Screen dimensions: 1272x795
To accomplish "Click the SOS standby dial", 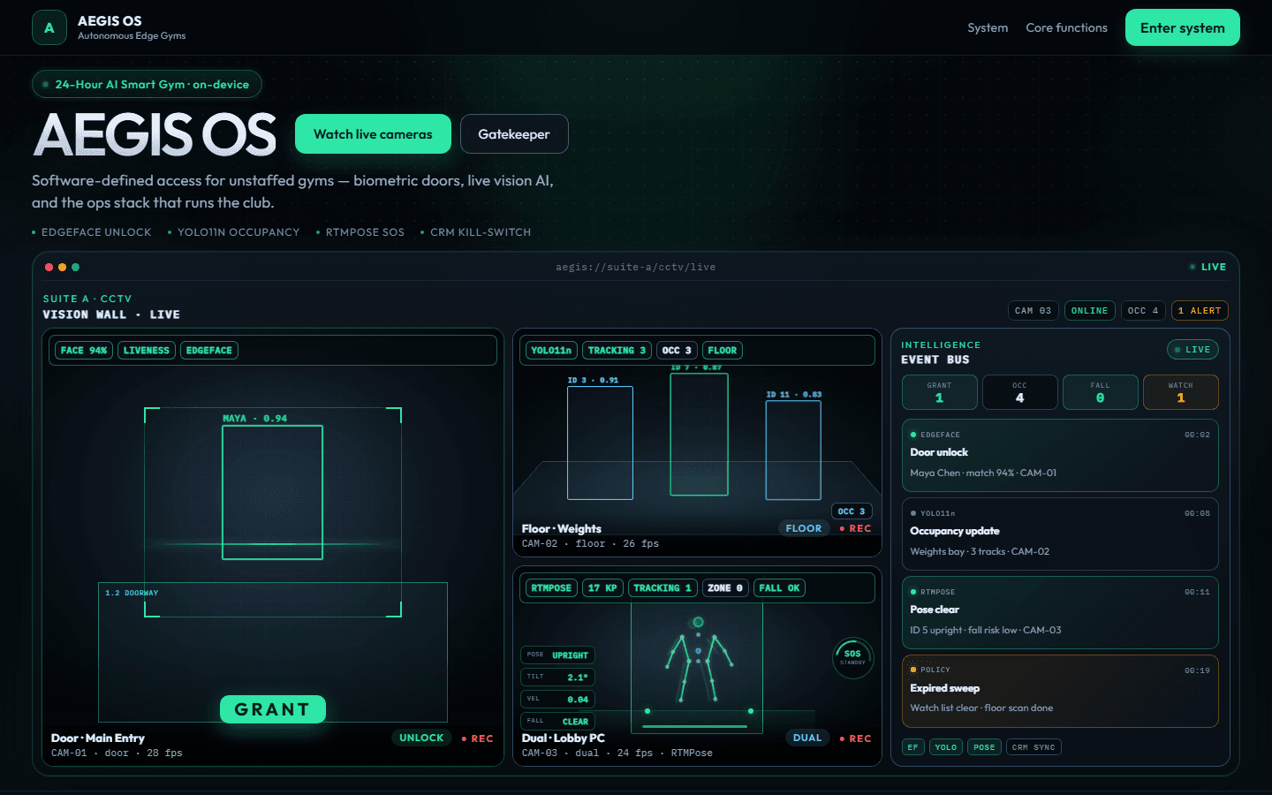I will click(853, 657).
